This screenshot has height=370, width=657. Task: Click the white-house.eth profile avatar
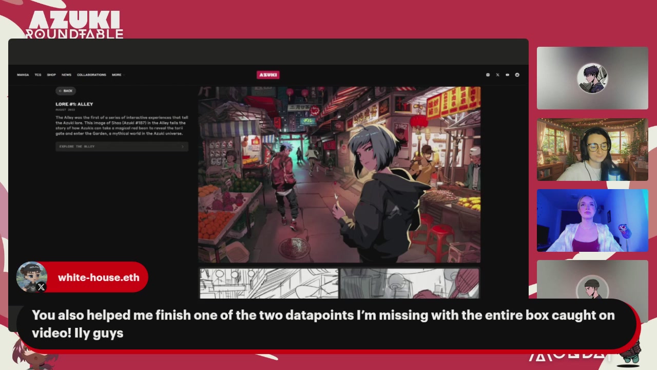32,277
